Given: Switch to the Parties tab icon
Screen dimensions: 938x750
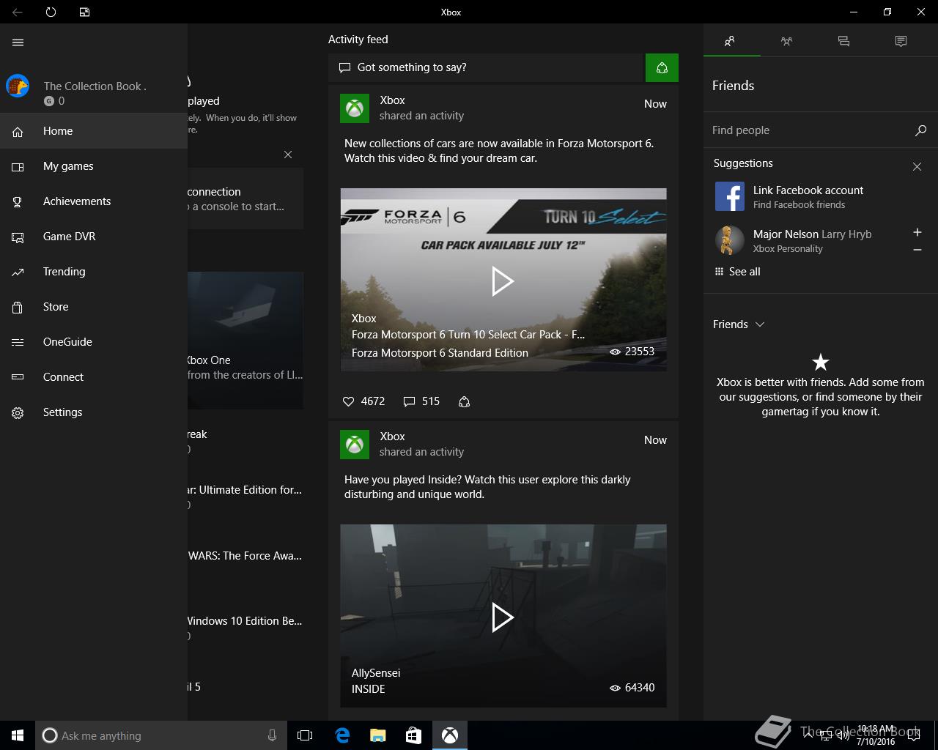Looking at the screenshot, I should pos(786,41).
